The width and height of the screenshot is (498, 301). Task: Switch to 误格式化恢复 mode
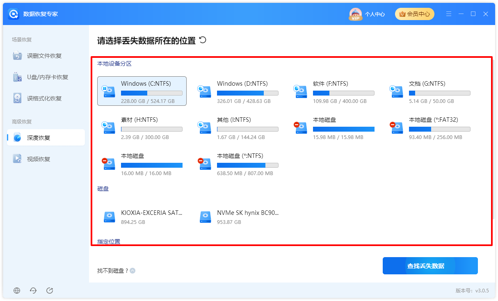pos(46,98)
